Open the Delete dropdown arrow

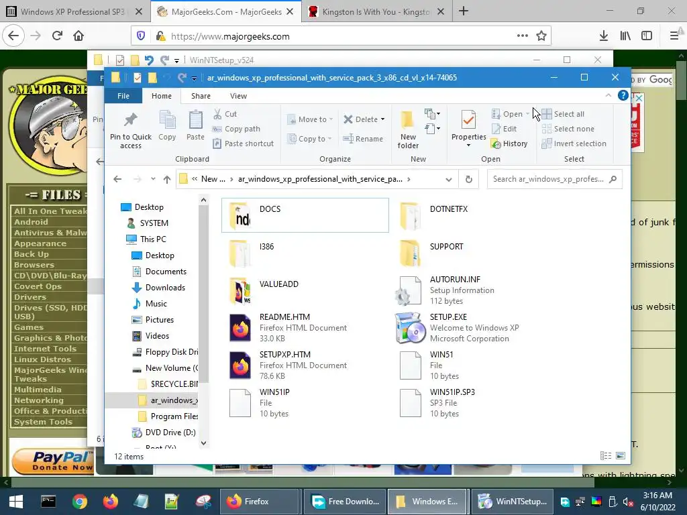coord(382,119)
